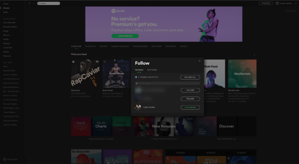This screenshot has height=164, width=299.
Task: Click the Follow All button
Action: click(190, 77)
